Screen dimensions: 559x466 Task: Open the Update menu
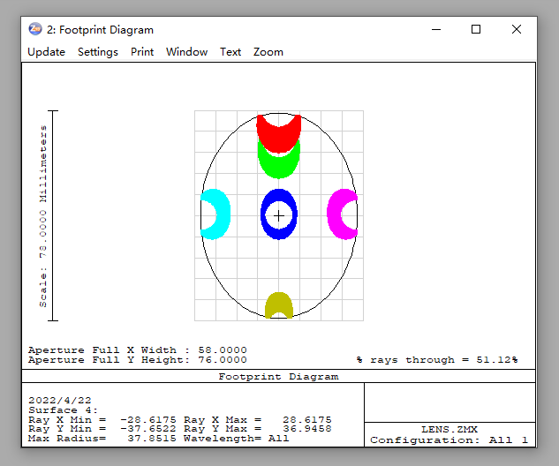[46, 52]
